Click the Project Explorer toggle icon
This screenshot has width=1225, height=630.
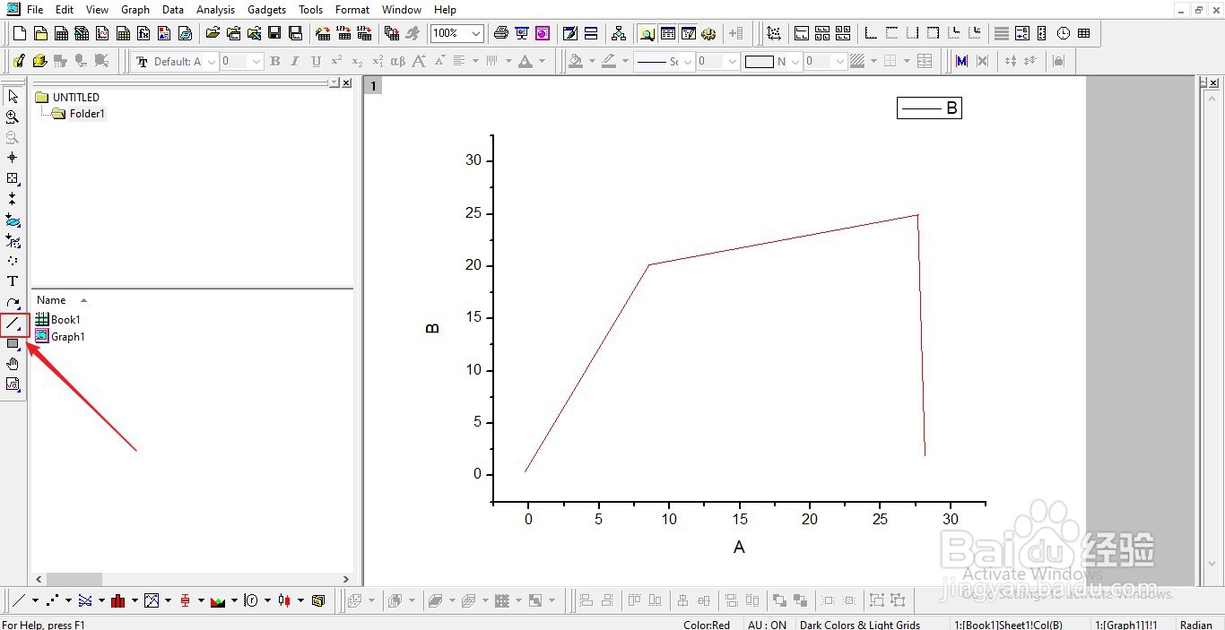[x=647, y=34]
